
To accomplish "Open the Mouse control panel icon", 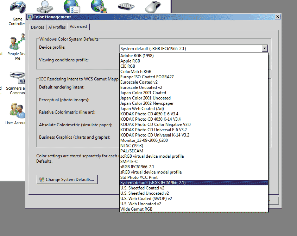I will click(x=153, y=6).
